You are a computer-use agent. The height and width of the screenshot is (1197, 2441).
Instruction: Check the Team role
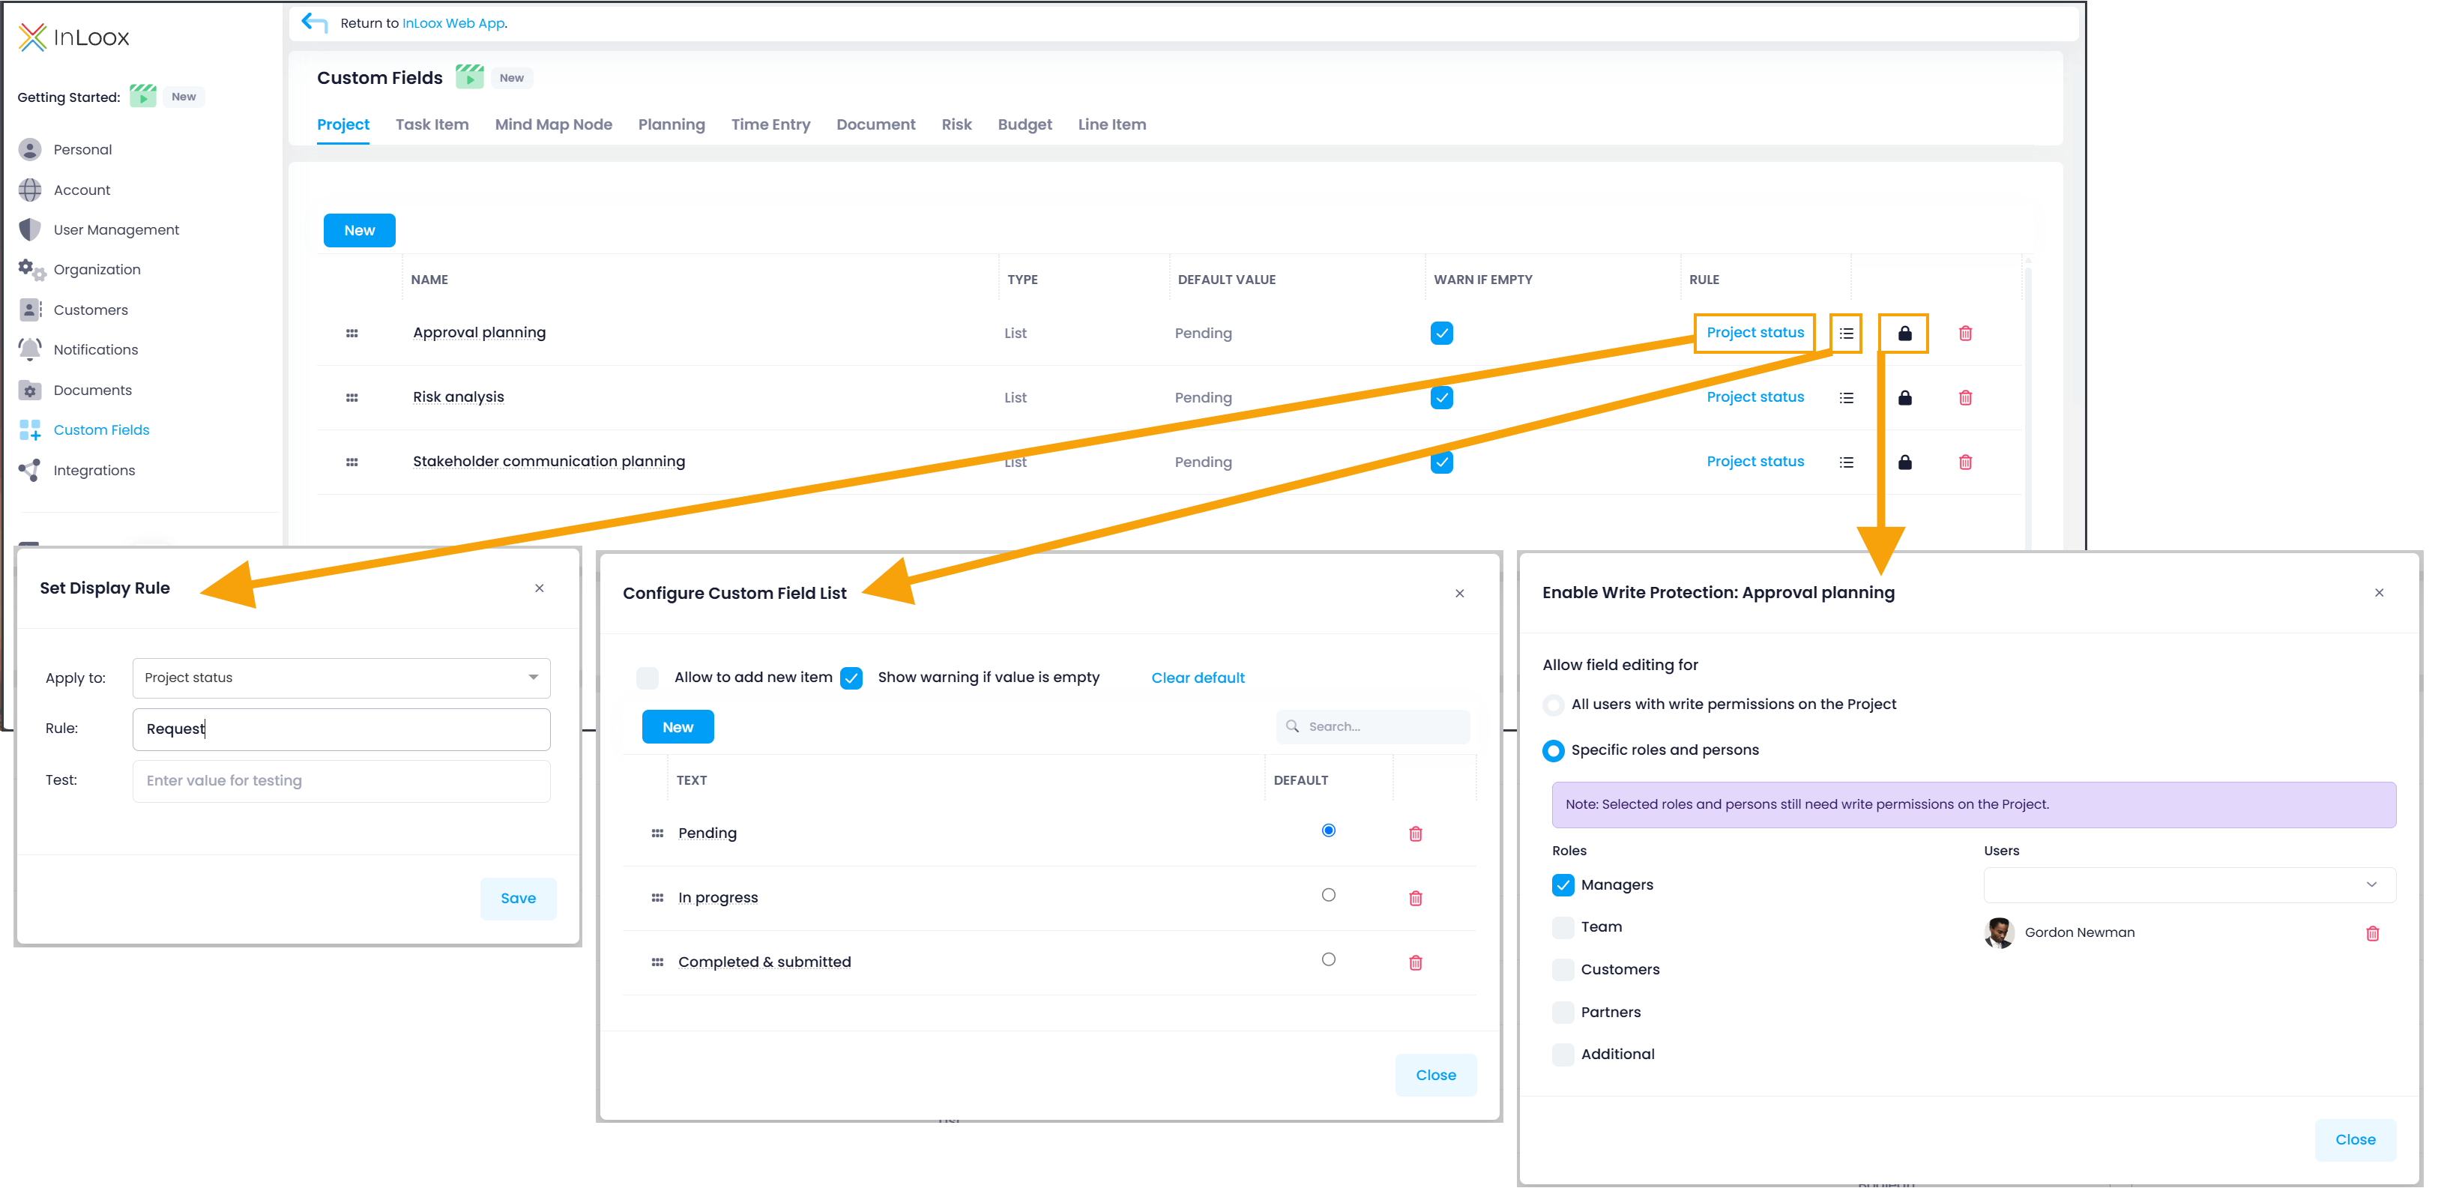[1563, 927]
